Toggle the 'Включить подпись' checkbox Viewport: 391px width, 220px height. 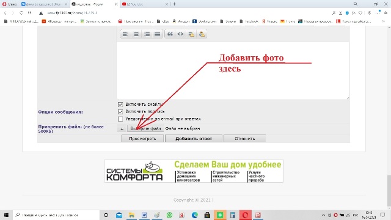(x=120, y=111)
